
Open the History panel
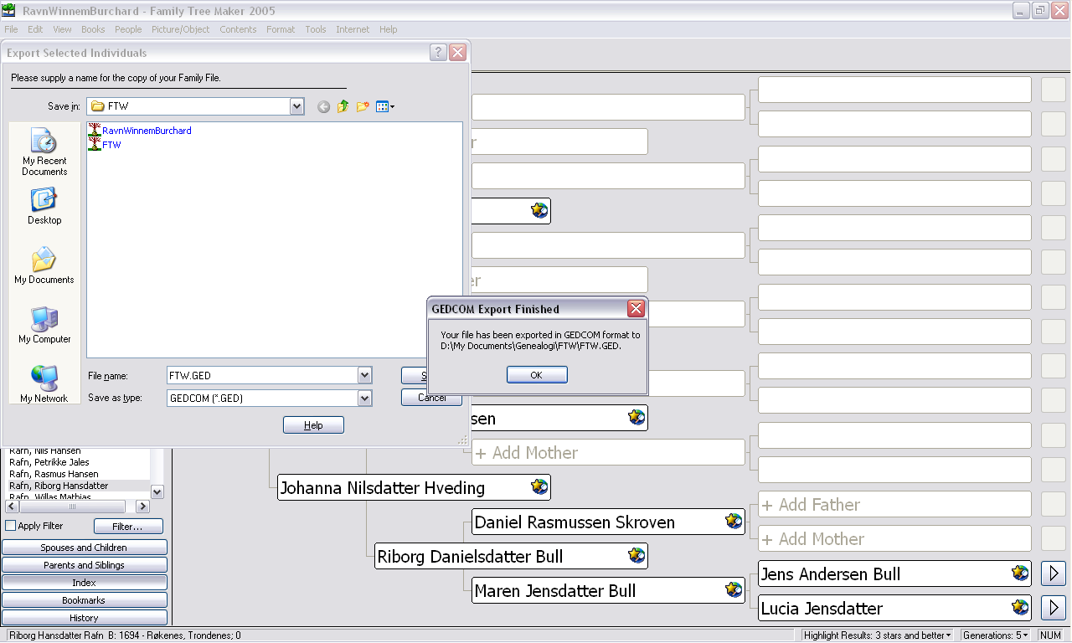coord(84,618)
